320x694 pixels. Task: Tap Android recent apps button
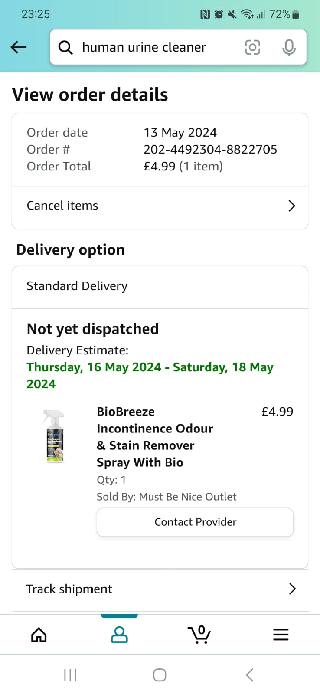coord(70,675)
